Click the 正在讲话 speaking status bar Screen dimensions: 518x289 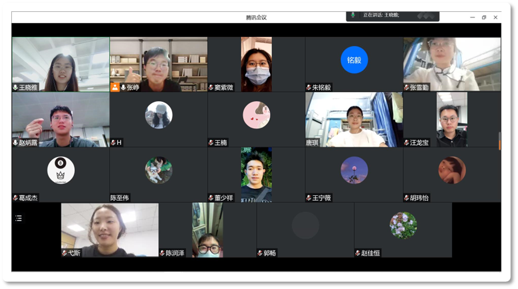point(392,15)
